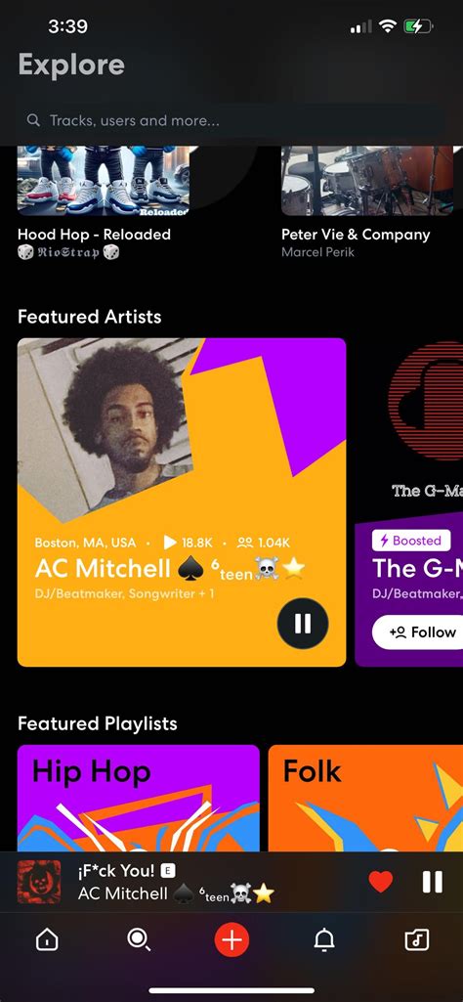Open the notifications bell icon
Image resolution: width=463 pixels, height=1002 pixels.
(324, 939)
